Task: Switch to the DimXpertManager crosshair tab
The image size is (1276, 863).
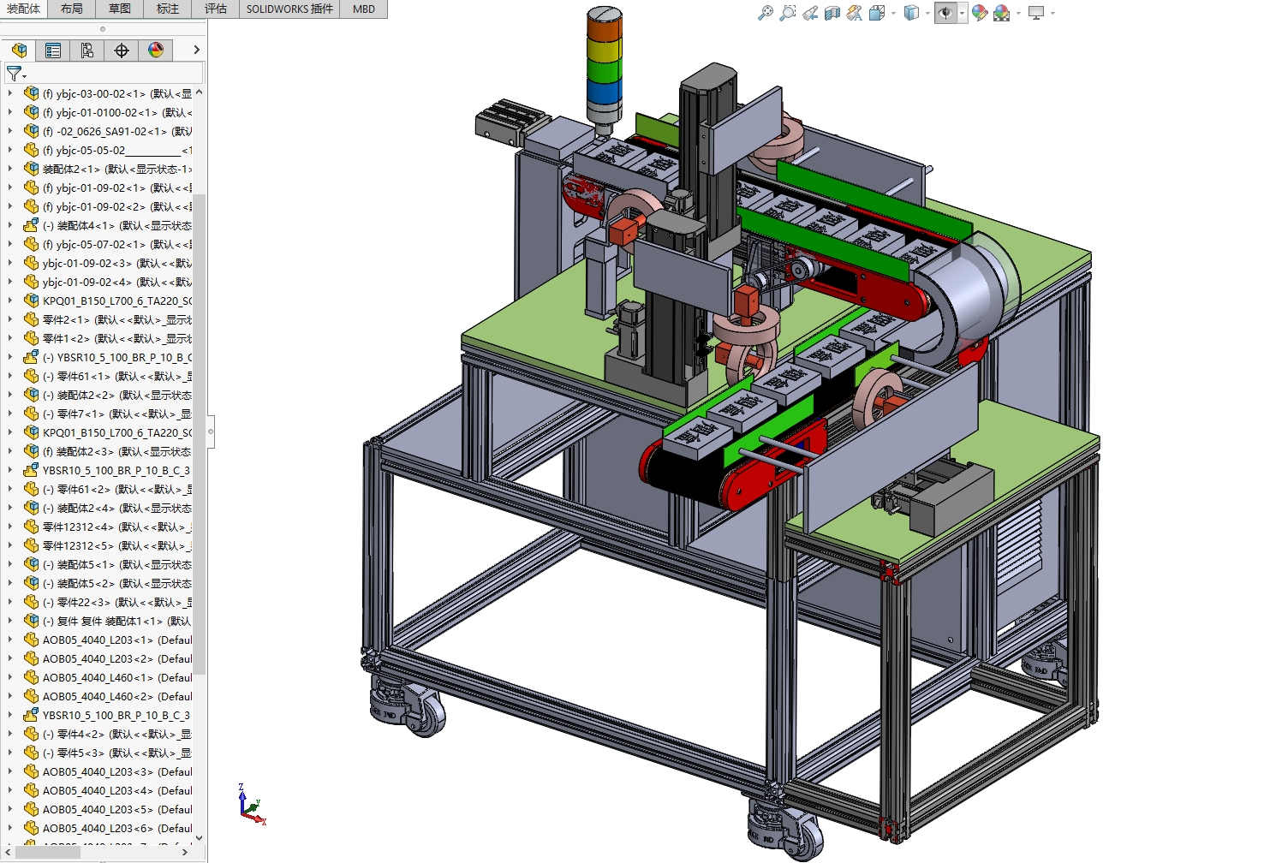Action: 122,51
